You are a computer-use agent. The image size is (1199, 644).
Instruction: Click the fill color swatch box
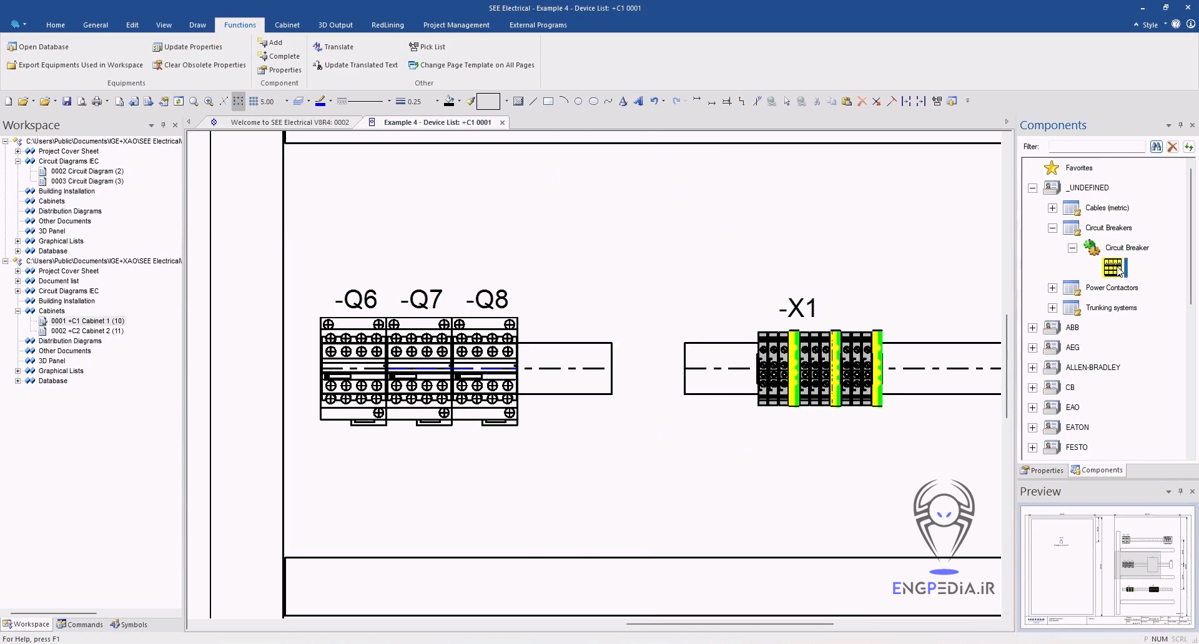pos(488,101)
